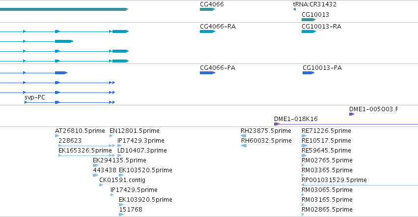Select the RP001031529.5prime label
Viewport: 418px width, 217px height.
[334, 180]
